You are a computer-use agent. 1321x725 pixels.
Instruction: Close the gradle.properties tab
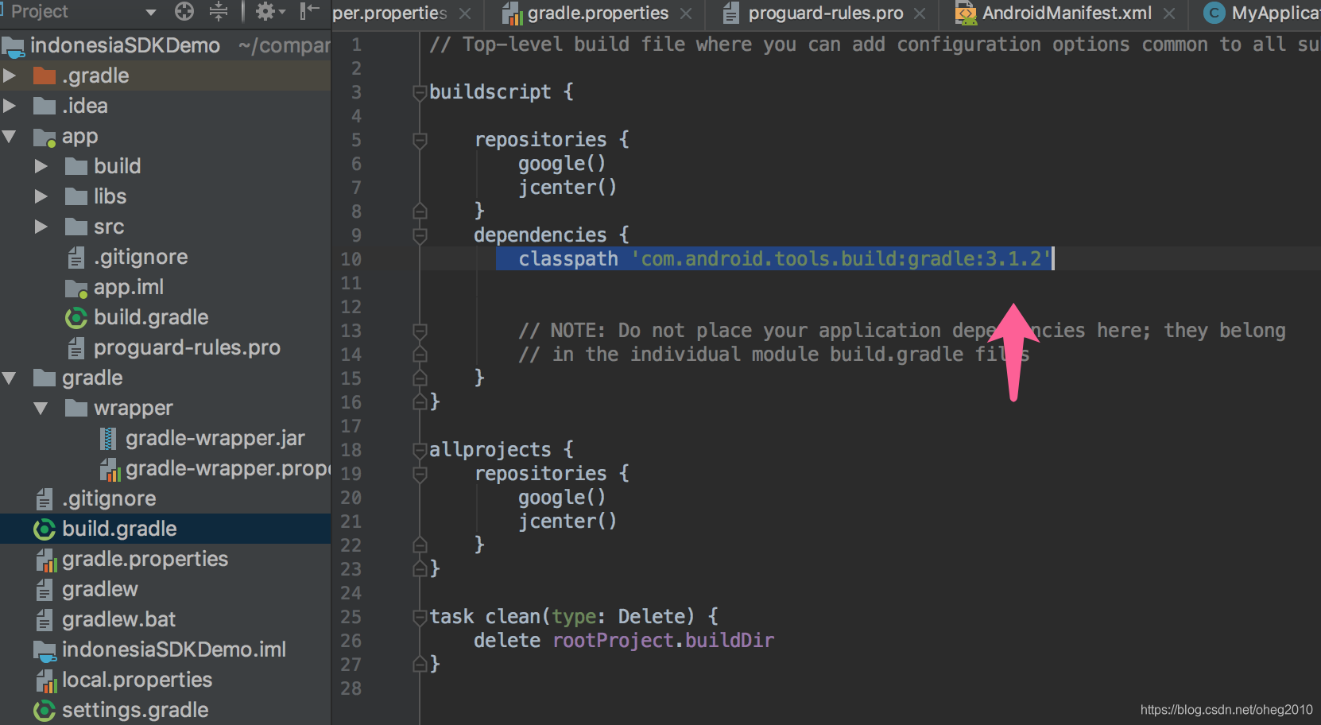(686, 14)
